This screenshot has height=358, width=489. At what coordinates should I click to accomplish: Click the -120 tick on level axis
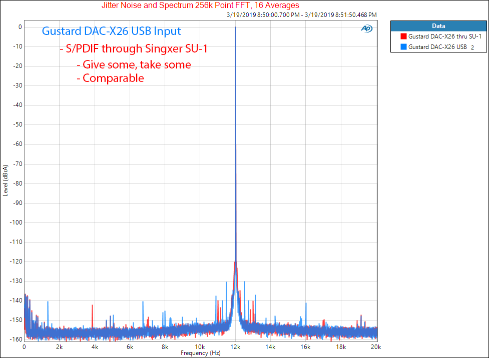pos(16,261)
